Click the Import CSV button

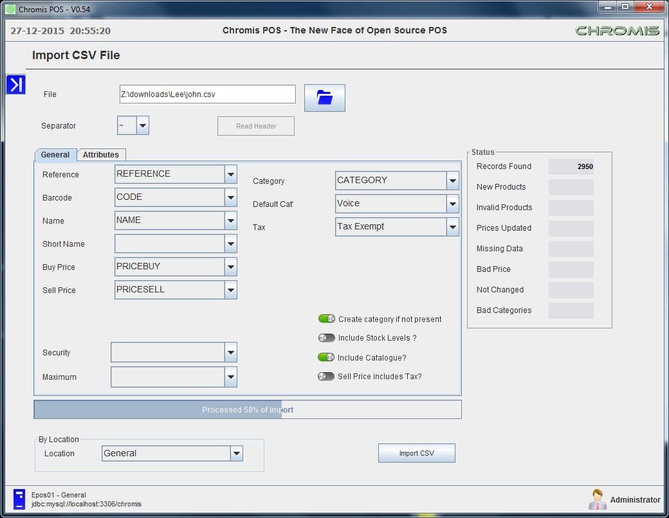416,453
